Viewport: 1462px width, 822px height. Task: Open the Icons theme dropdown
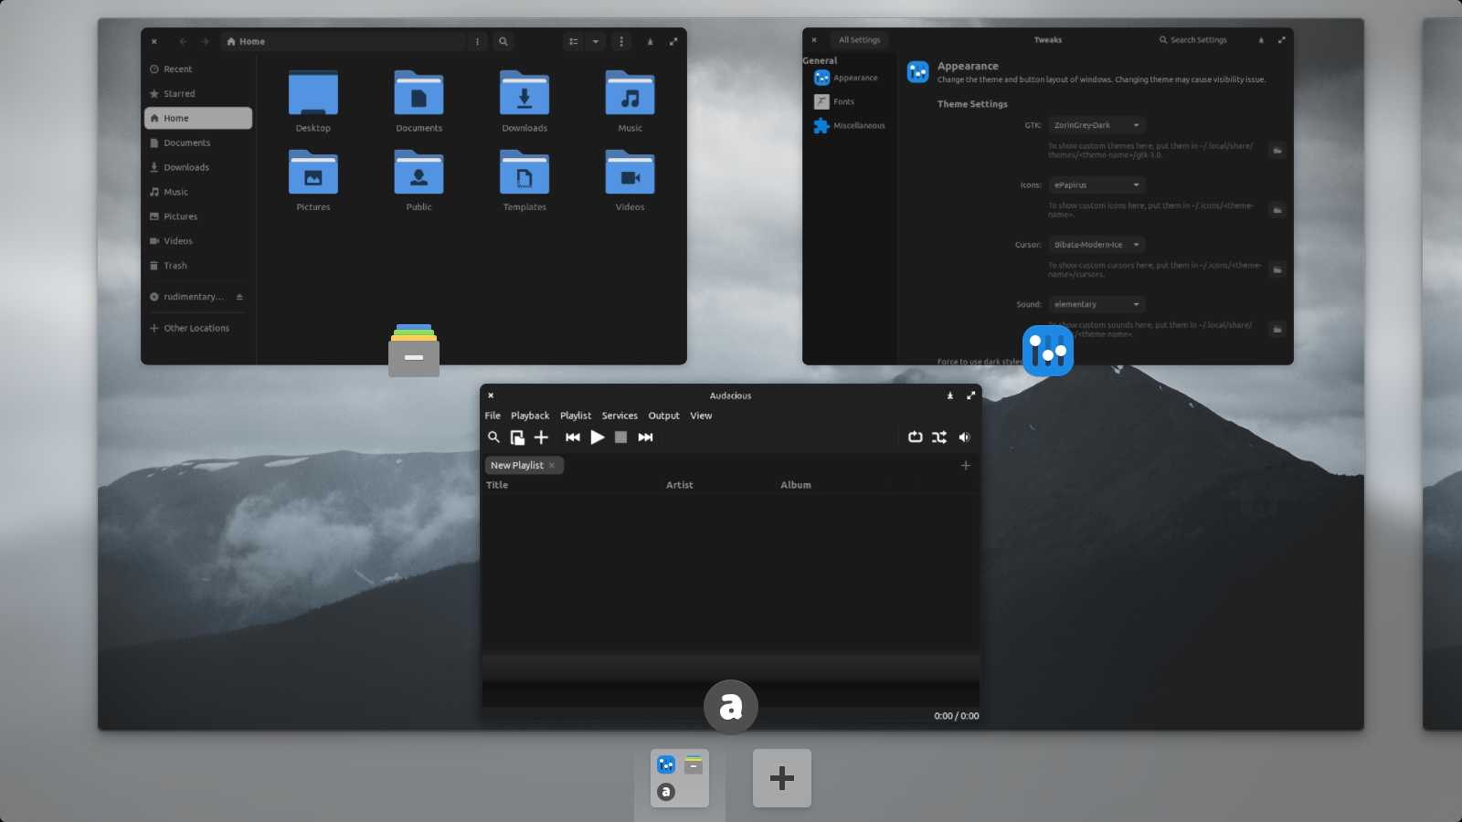1096,185
